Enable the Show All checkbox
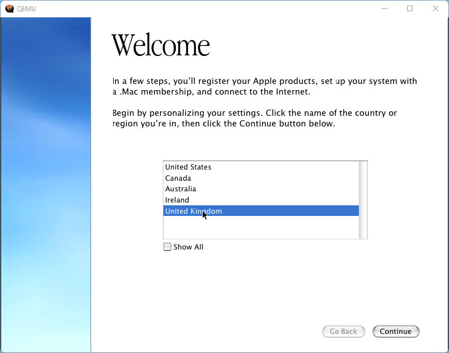This screenshot has height=353, width=449. coord(167,247)
